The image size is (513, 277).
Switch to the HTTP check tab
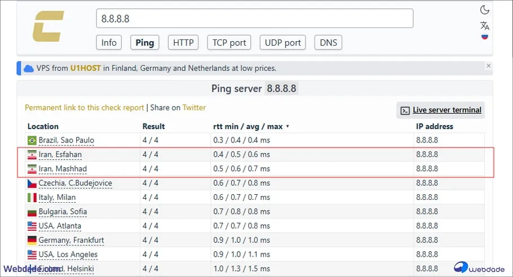click(x=183, y=42)
